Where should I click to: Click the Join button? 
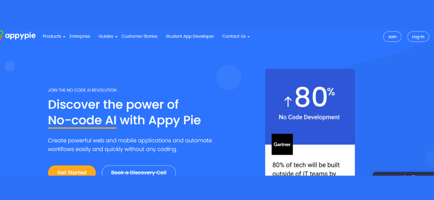point(392,37)
